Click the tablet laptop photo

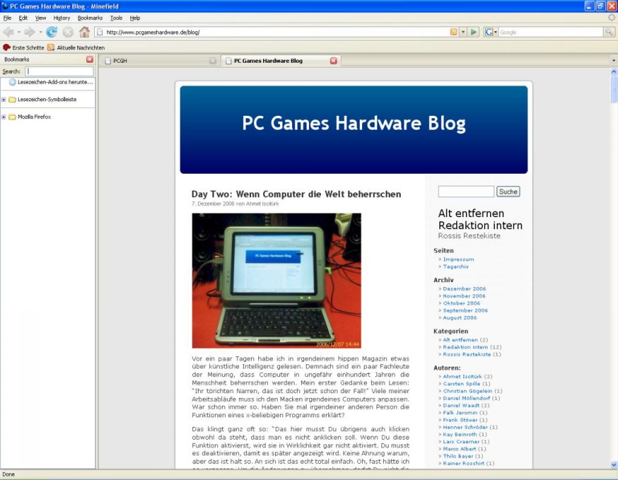[277, 281]
